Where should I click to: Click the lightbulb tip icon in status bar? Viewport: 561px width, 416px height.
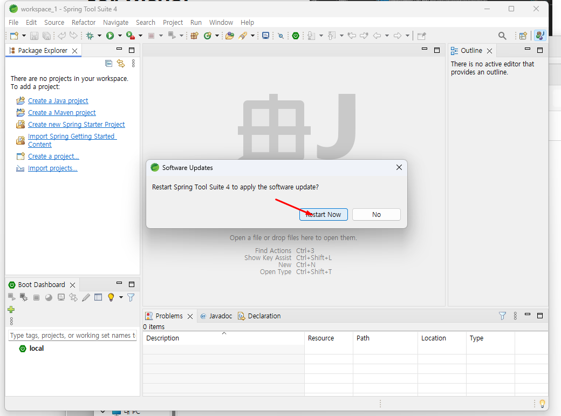(x=543, y=404)
